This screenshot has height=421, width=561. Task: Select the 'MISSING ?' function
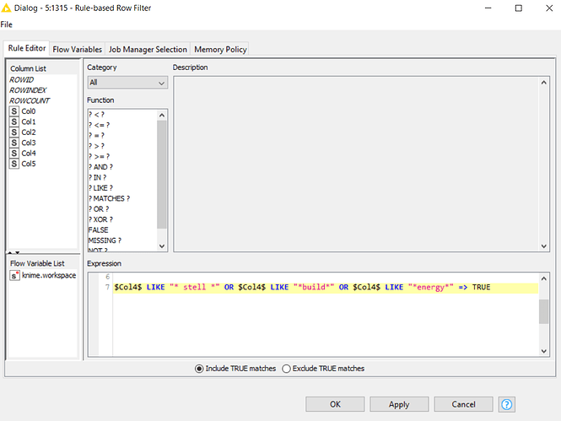(x=105, y=240)
